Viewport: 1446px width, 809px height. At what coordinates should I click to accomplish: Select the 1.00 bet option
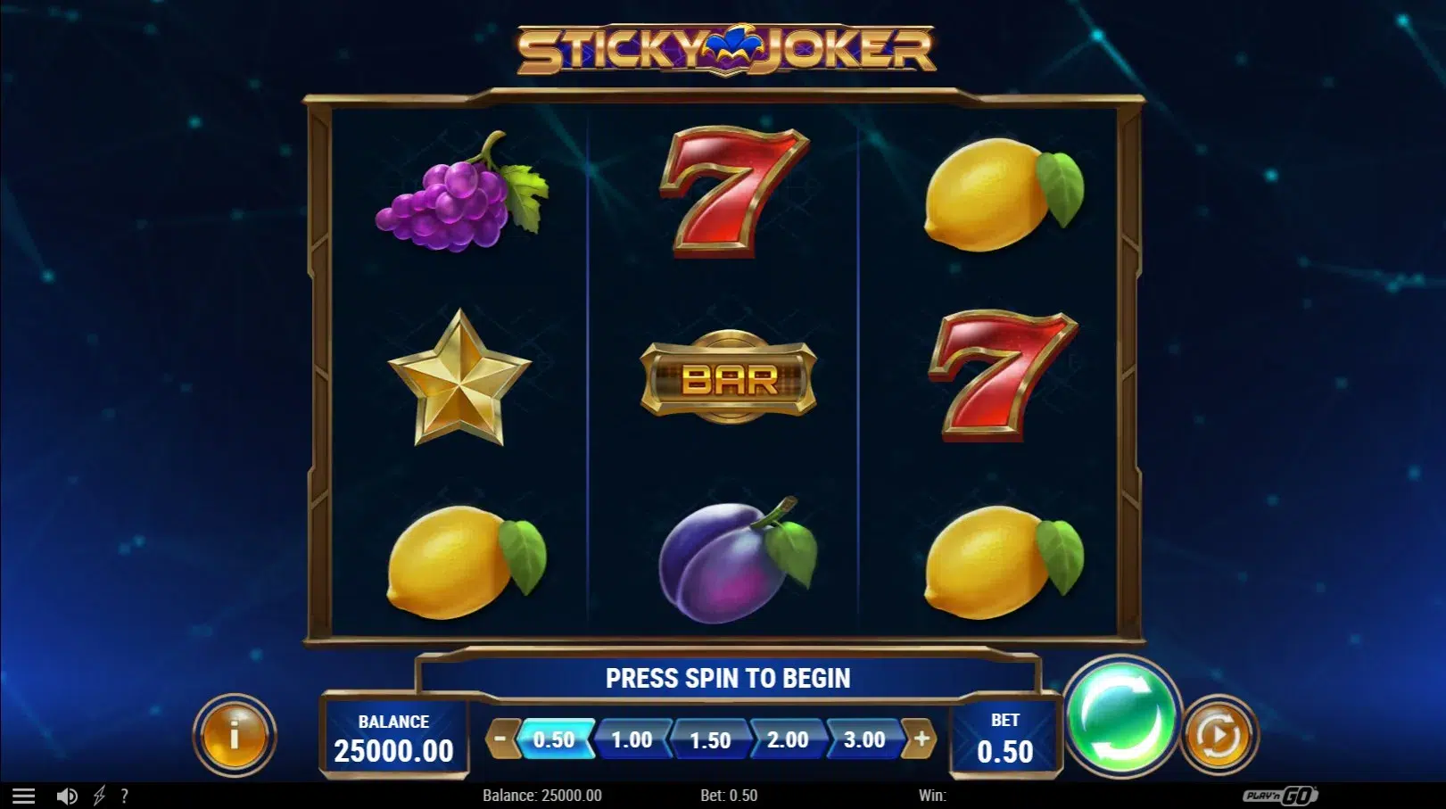632,739
